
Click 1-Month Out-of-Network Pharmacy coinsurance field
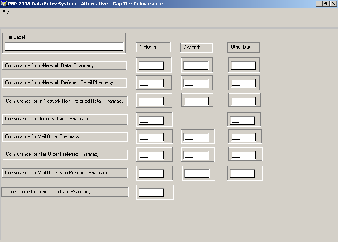[151, 120]
